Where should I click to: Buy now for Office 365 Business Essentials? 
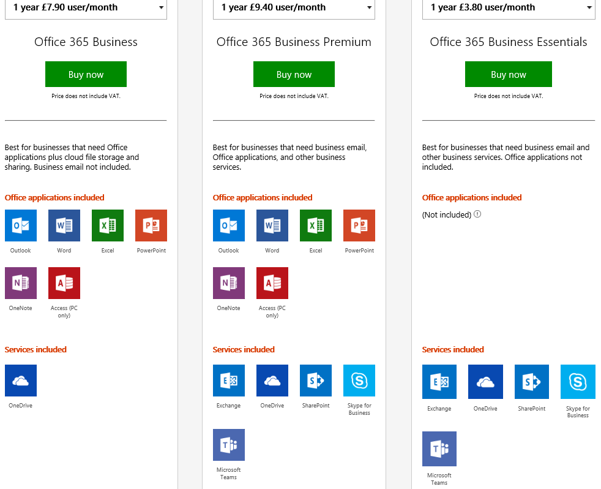509,74
